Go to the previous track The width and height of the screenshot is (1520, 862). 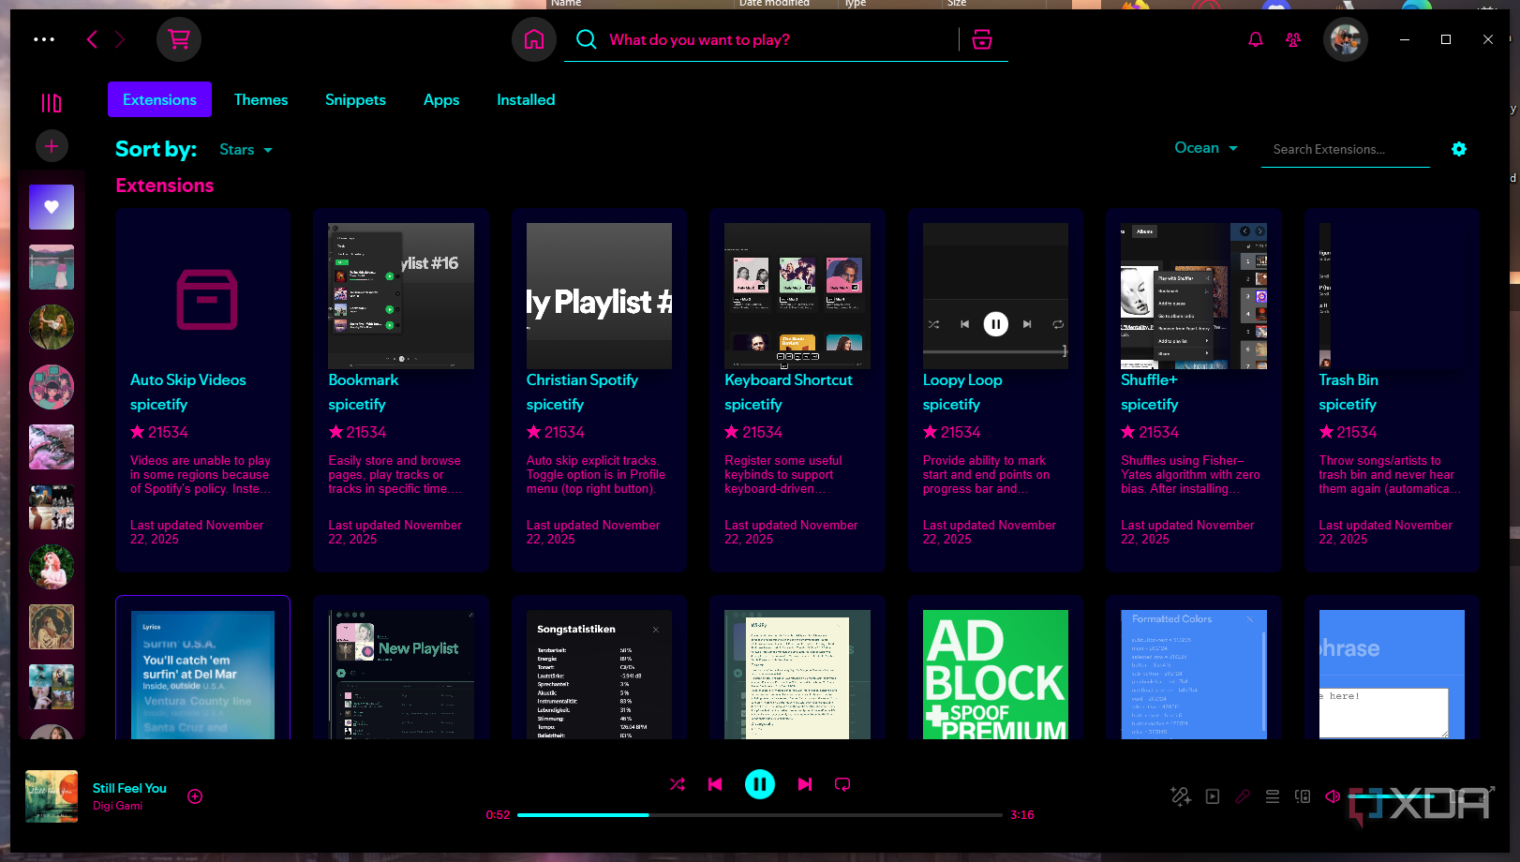[x=715, y=784]
